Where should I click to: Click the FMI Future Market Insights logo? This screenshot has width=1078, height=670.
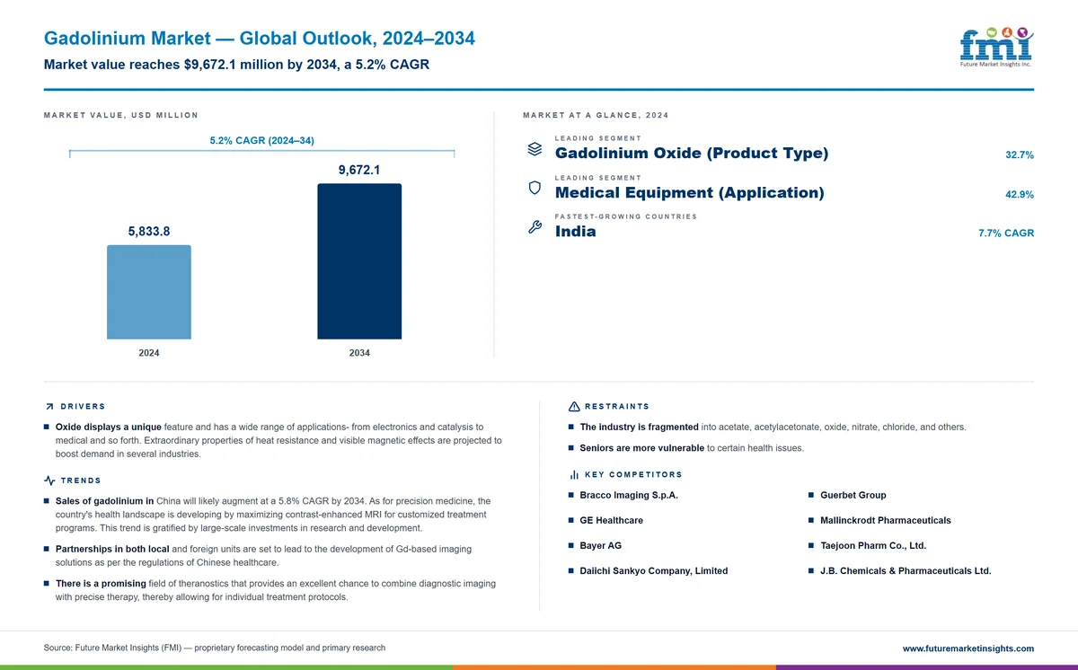(x=996, y=48)
